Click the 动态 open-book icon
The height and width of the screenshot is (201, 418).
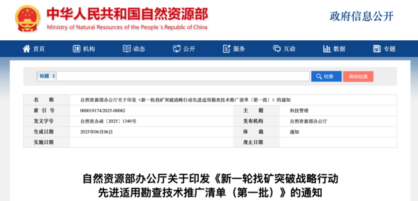[x=126, y=49]
